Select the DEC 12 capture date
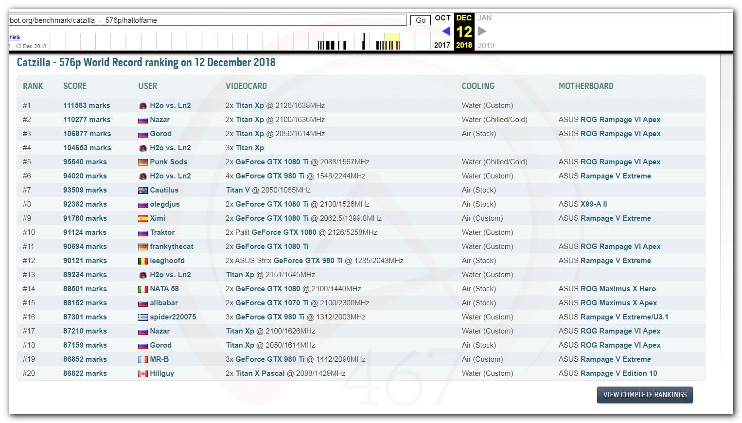 coord(464,32)
